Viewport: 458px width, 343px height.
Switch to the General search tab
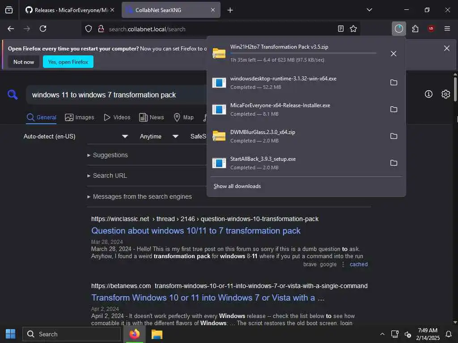(41, 117)
